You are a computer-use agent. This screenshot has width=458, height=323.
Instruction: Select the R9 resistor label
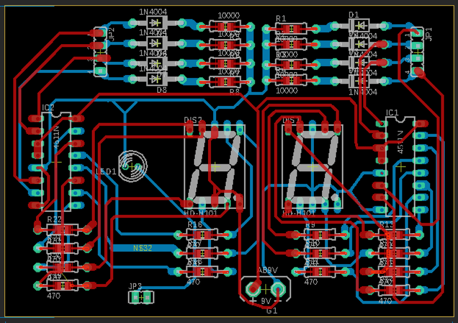click(310, 225)
